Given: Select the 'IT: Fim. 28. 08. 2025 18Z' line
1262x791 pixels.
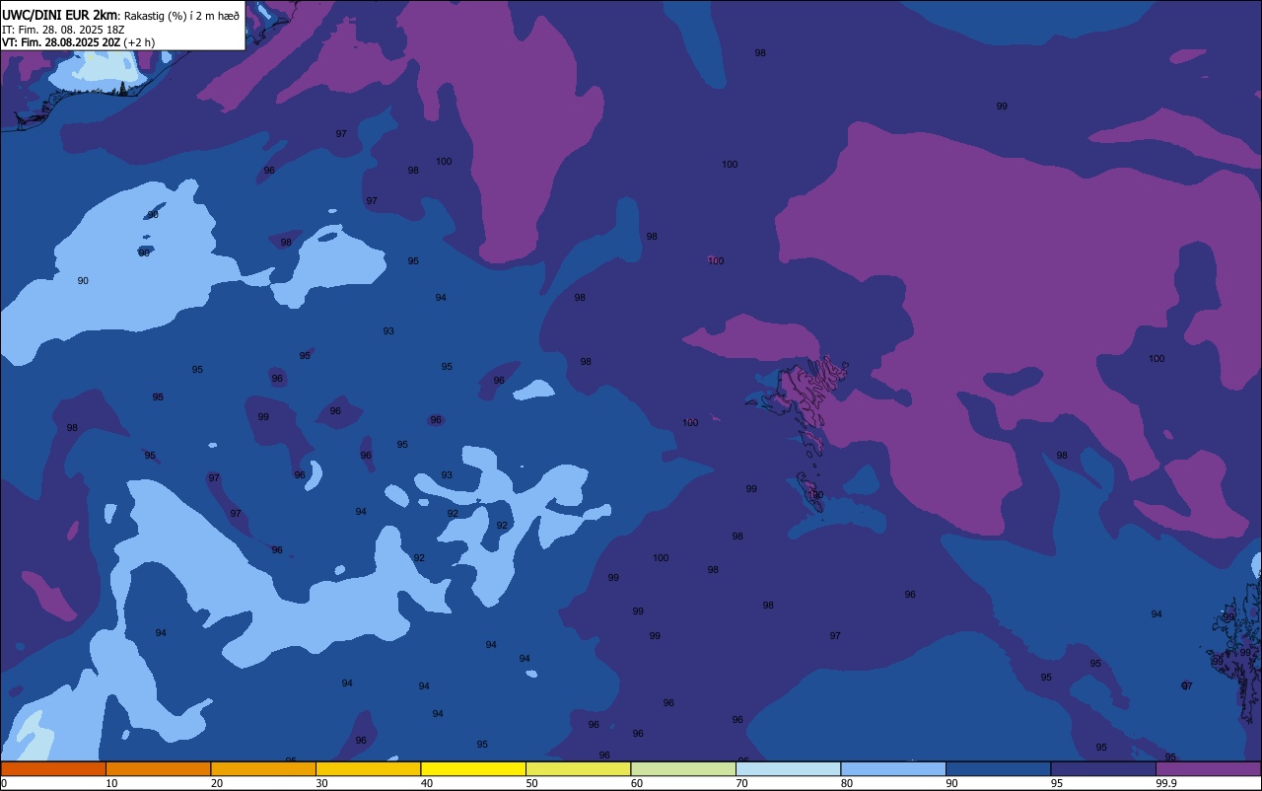Looking at the screenshot, I should 63,30.
